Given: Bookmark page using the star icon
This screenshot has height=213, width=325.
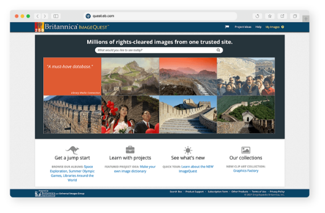Looking at the screenshot, I should click(270, 16).
